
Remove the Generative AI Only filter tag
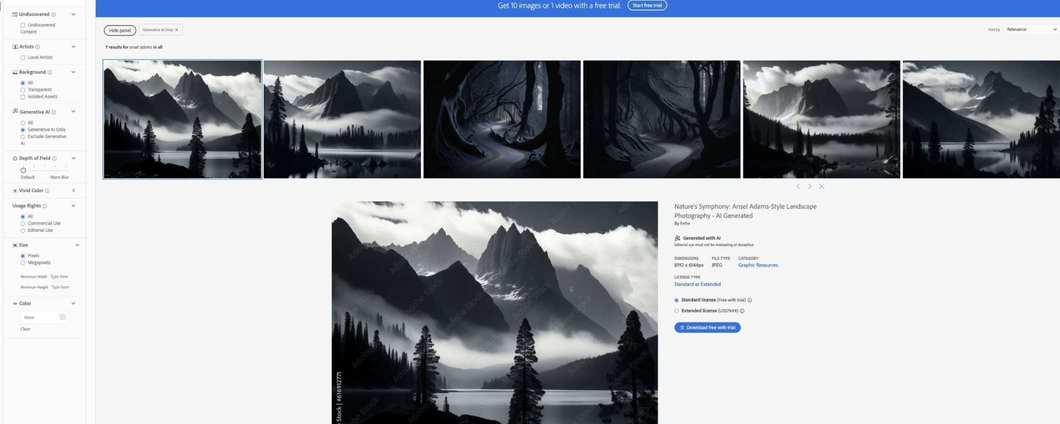176,30
